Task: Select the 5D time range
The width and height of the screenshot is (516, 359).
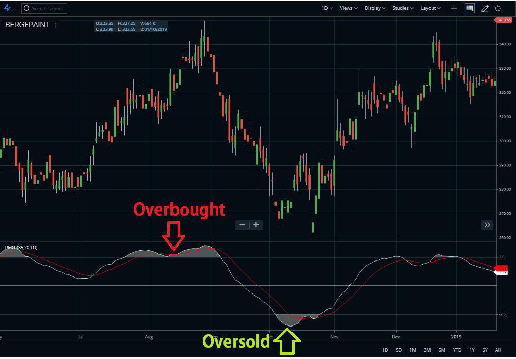Action: coord(399,350)
